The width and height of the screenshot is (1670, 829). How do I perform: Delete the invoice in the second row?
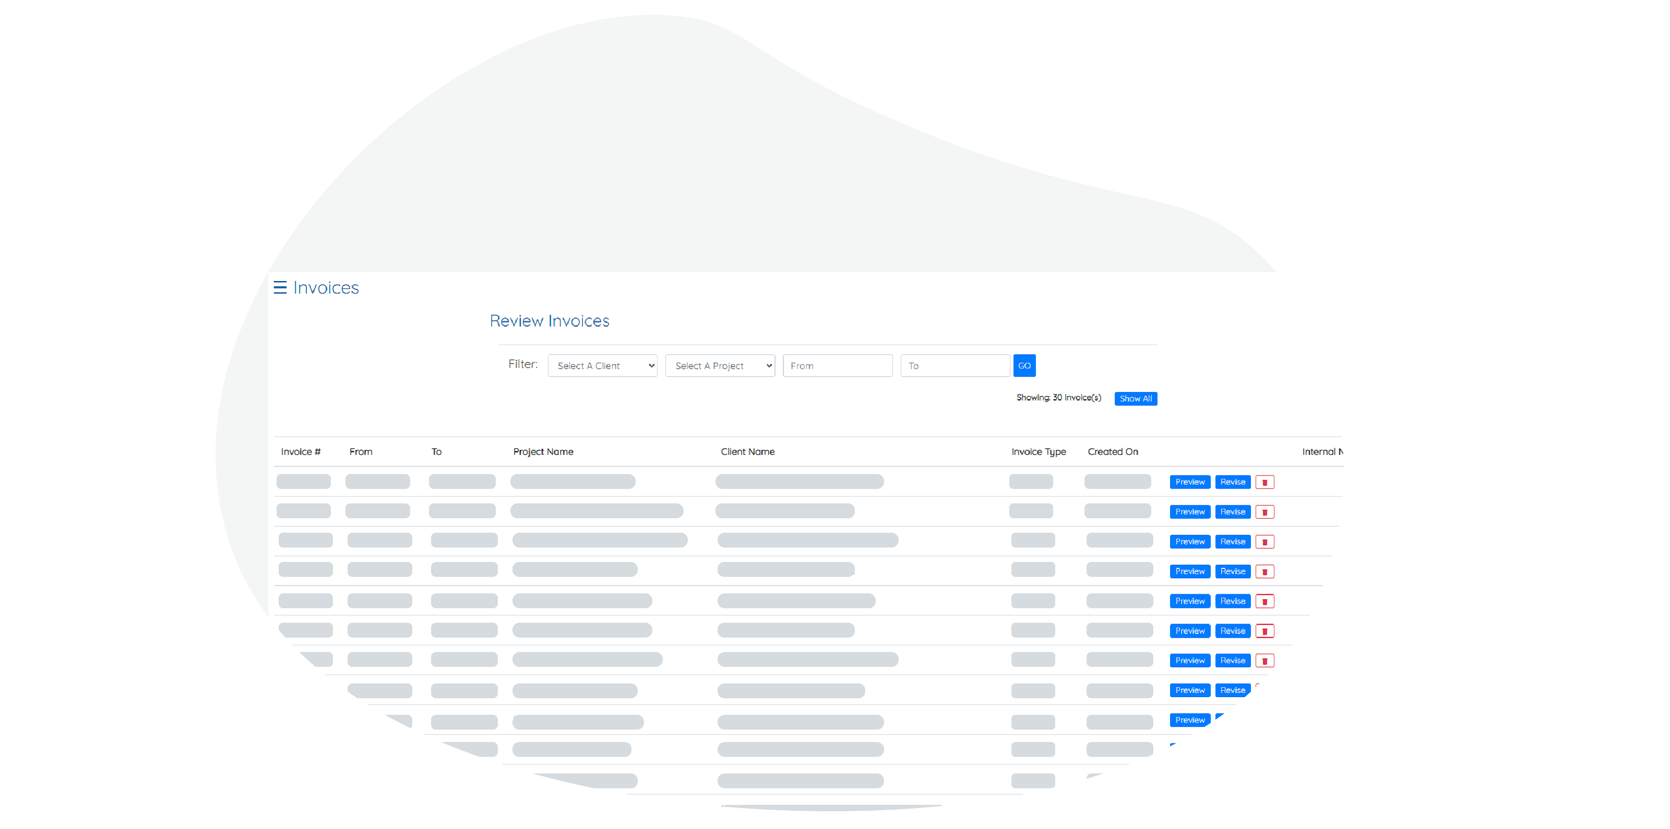1264,511
